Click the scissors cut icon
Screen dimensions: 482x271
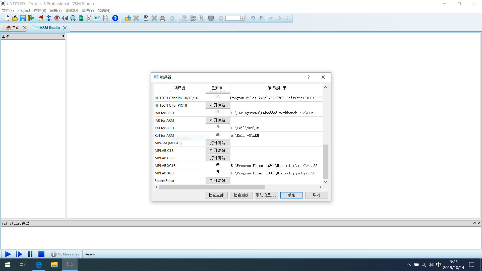(271, 18)
